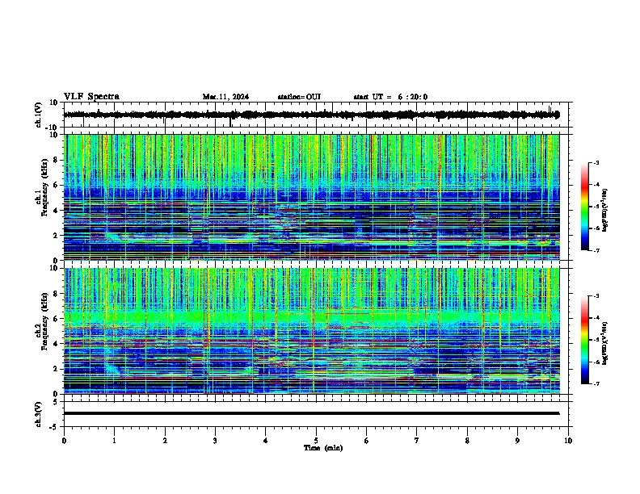Click the '6' tick on ch.2 frequency axis
Screen dimensions: 640x494
pyautogui.click(x=56, y=319)
